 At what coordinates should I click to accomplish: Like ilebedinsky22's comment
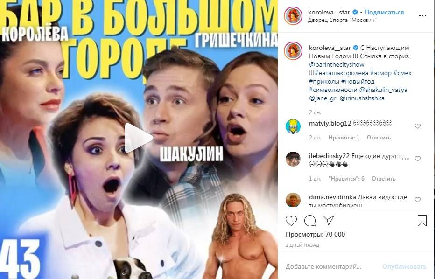tap(418, 159)
